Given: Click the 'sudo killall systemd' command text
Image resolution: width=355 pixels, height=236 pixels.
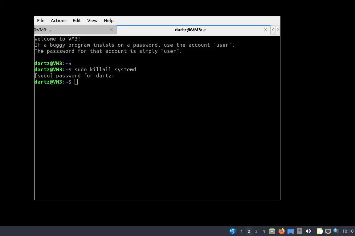Looking at the screenshot, I should [x=105, y=69].
